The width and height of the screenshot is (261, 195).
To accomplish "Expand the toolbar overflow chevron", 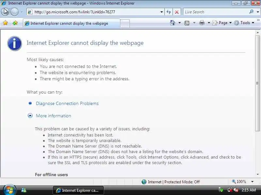I will [x=258, y=20].
